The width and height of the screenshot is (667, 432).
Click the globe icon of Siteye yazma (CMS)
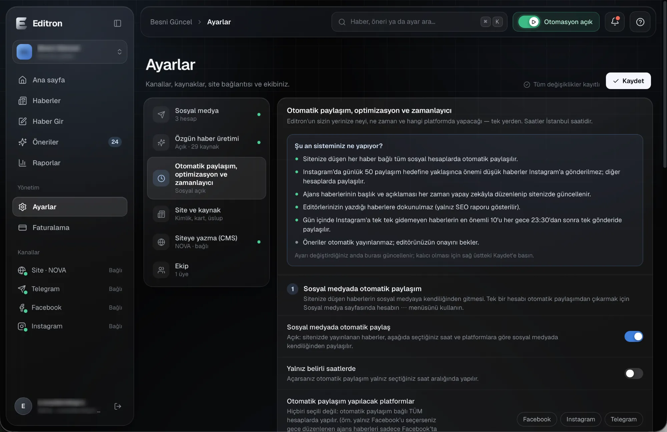coord(161,242)
